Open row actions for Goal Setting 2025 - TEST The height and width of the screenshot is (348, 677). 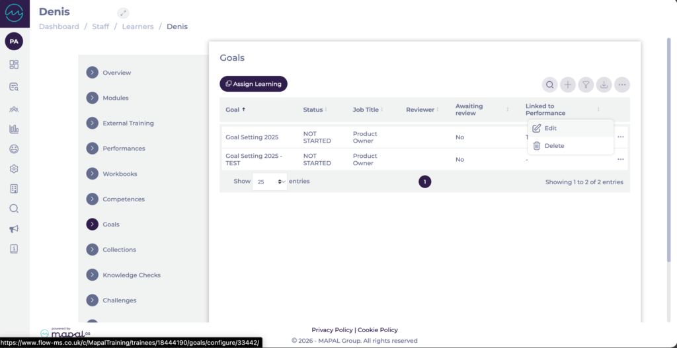620,159
